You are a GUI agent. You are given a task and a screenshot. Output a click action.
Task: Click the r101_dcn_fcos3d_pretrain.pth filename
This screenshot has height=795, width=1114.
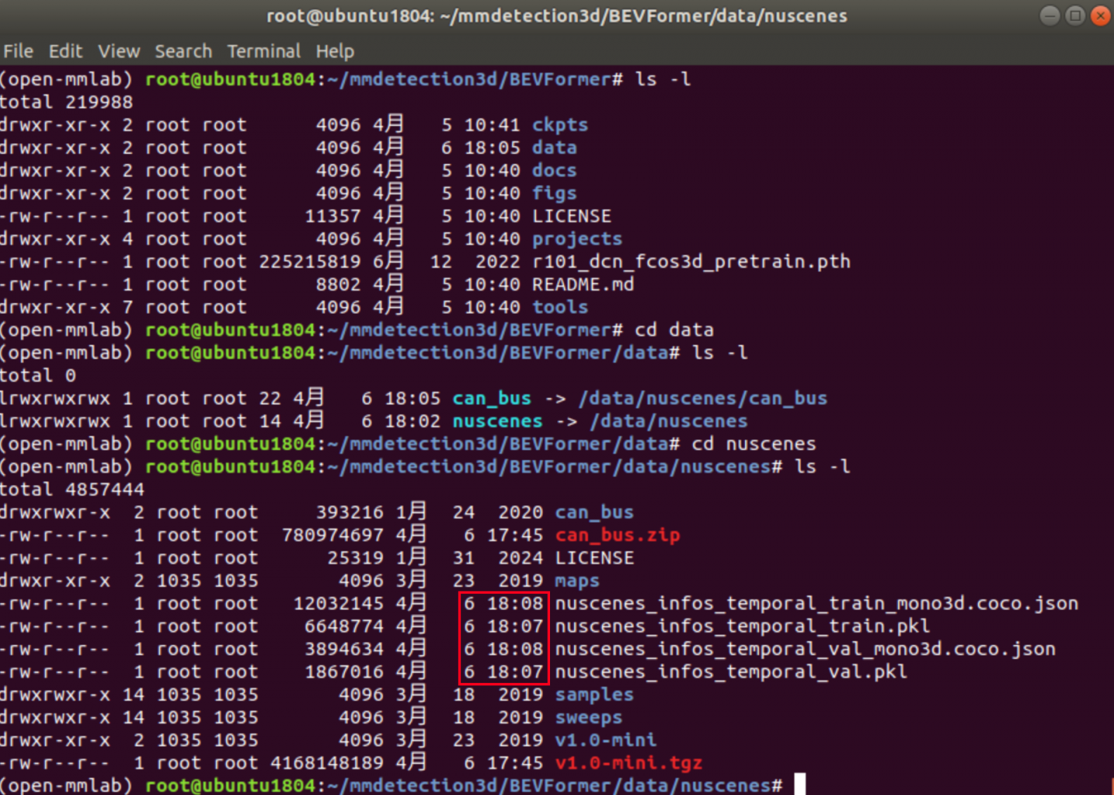tap(691, 262)
